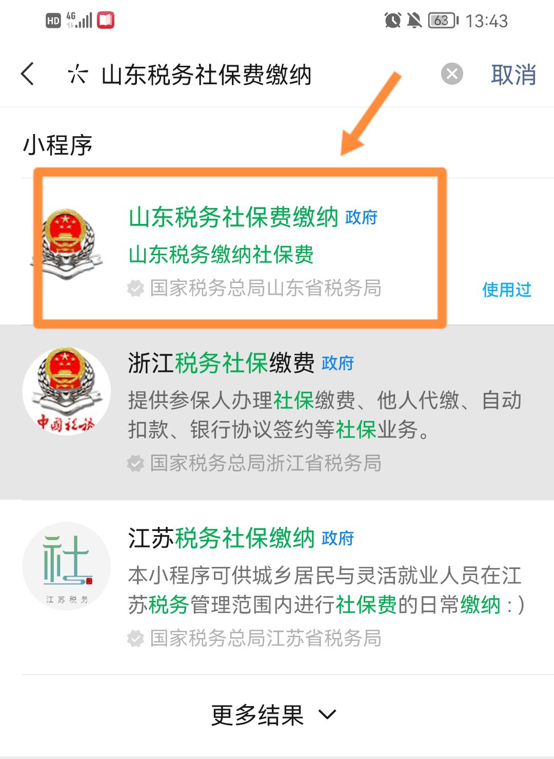Tap verified badge beside 国家税务总局山东省税务局

tap(135, 289)
